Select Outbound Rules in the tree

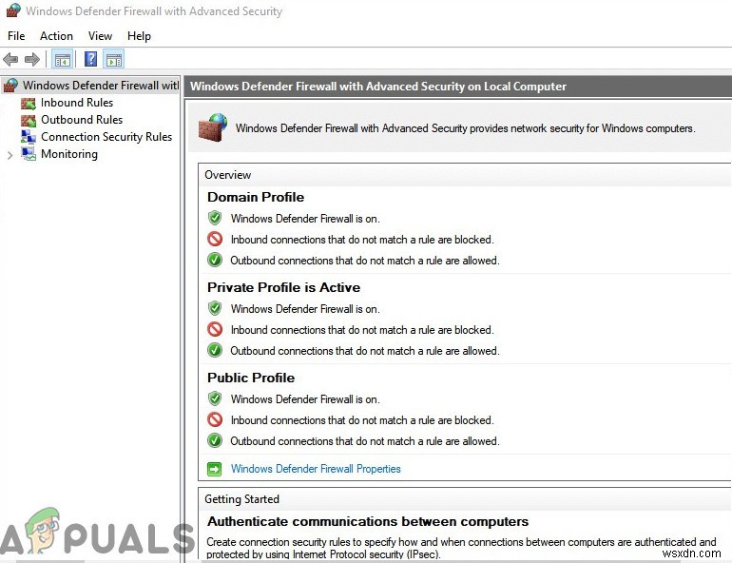click(x=82, y=120)
